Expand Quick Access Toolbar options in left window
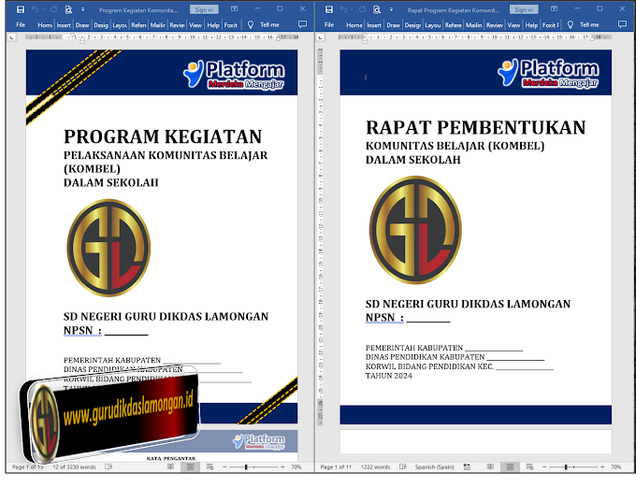 (x=82, y=9)
